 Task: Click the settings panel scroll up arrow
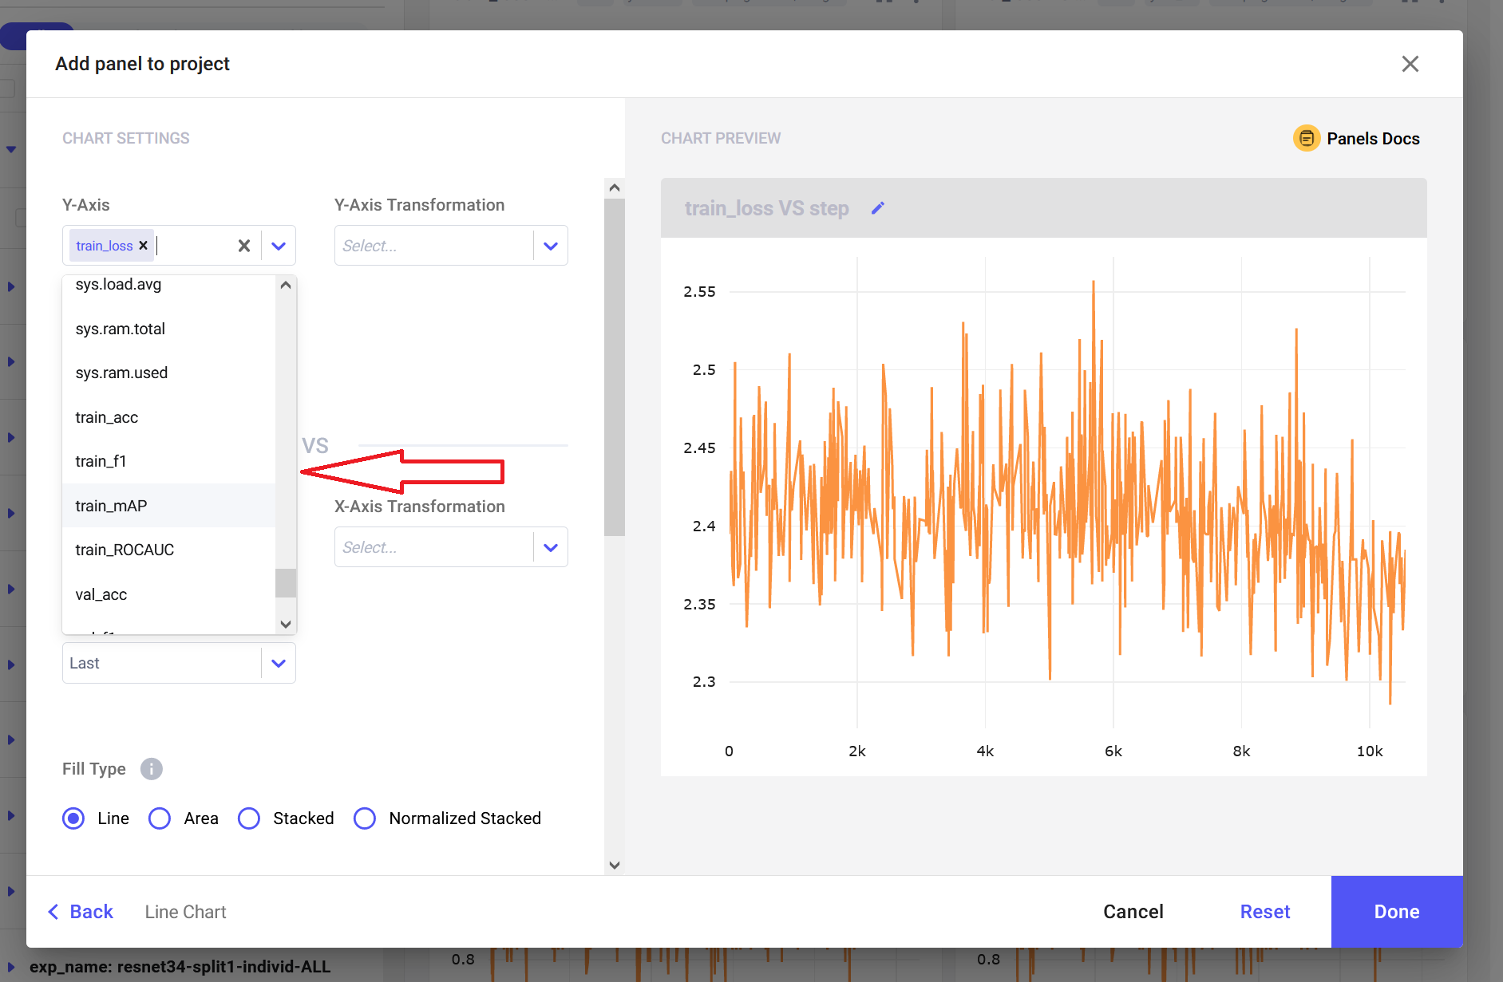pyautogui.click(x=614, y=188)
